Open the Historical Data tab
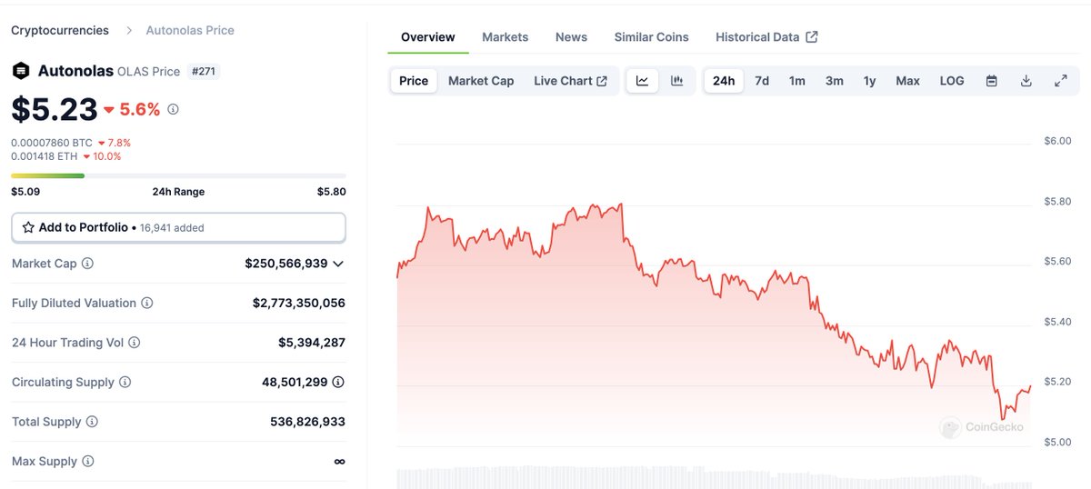Viewport: 1091px width, 489px height. tap(766, 37)
